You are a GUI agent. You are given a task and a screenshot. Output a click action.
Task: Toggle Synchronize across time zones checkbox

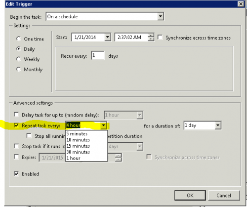(160, 38)
